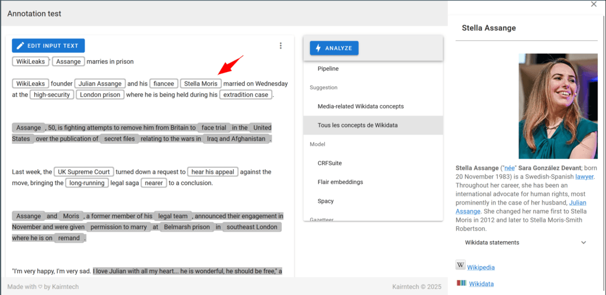Run the ANALYZE button

pyautogui.click(x=334, y=48)
